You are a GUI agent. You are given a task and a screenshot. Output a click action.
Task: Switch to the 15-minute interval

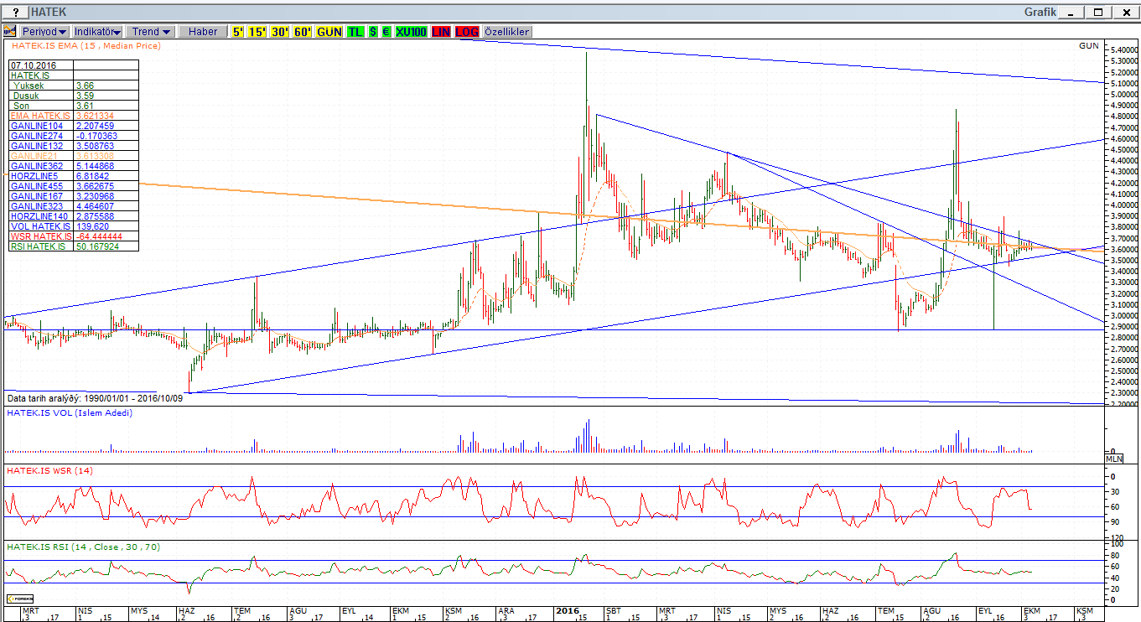257,31
